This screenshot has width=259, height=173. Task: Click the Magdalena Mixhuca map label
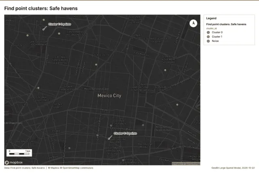coord(145,145)
